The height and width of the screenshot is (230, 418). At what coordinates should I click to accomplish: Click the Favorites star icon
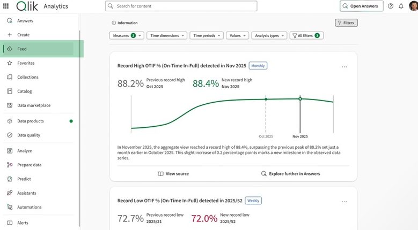[10, 63]
